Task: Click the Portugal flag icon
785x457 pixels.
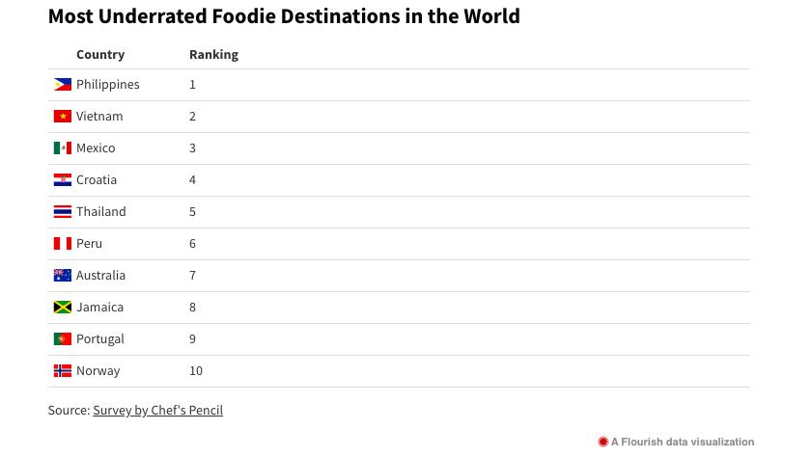Action: [63, 339]
